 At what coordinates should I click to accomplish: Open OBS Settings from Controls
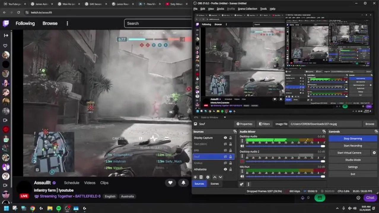pos(353,167)
